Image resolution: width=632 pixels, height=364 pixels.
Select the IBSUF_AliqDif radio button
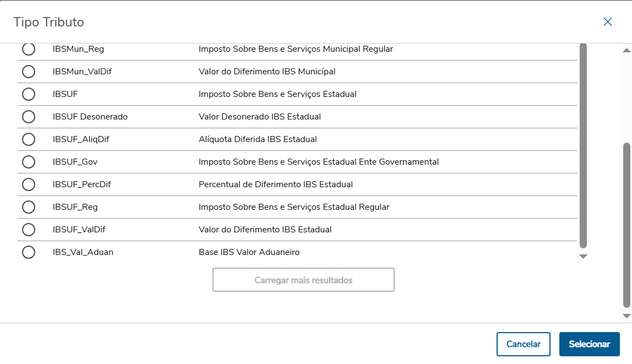pos(29,139)
